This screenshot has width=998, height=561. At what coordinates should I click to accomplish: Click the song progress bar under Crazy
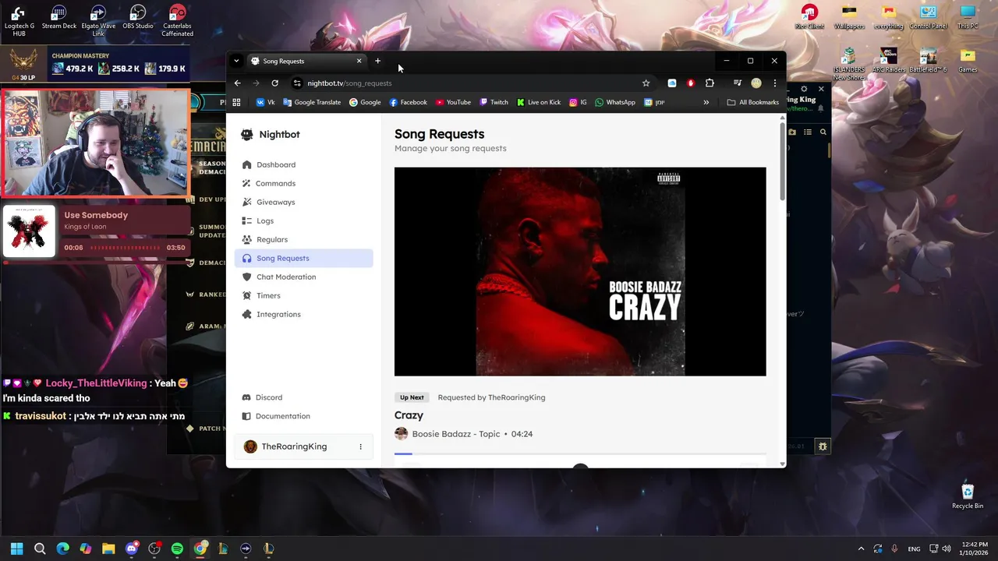click(580, 453)
